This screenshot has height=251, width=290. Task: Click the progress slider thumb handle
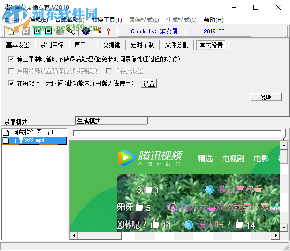[x=284, y=134]
